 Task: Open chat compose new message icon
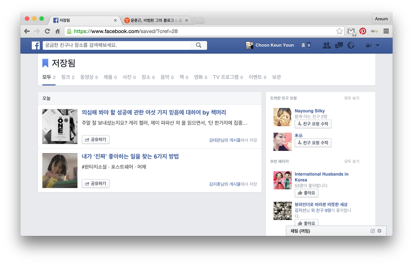pyautogui.click(x=372, y=231)
